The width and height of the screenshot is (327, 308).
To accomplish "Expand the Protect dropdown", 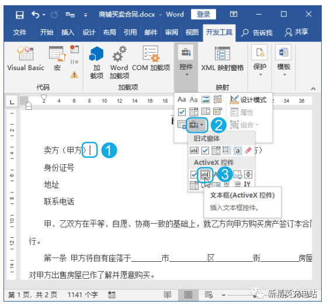I will [x=260, y=61].
